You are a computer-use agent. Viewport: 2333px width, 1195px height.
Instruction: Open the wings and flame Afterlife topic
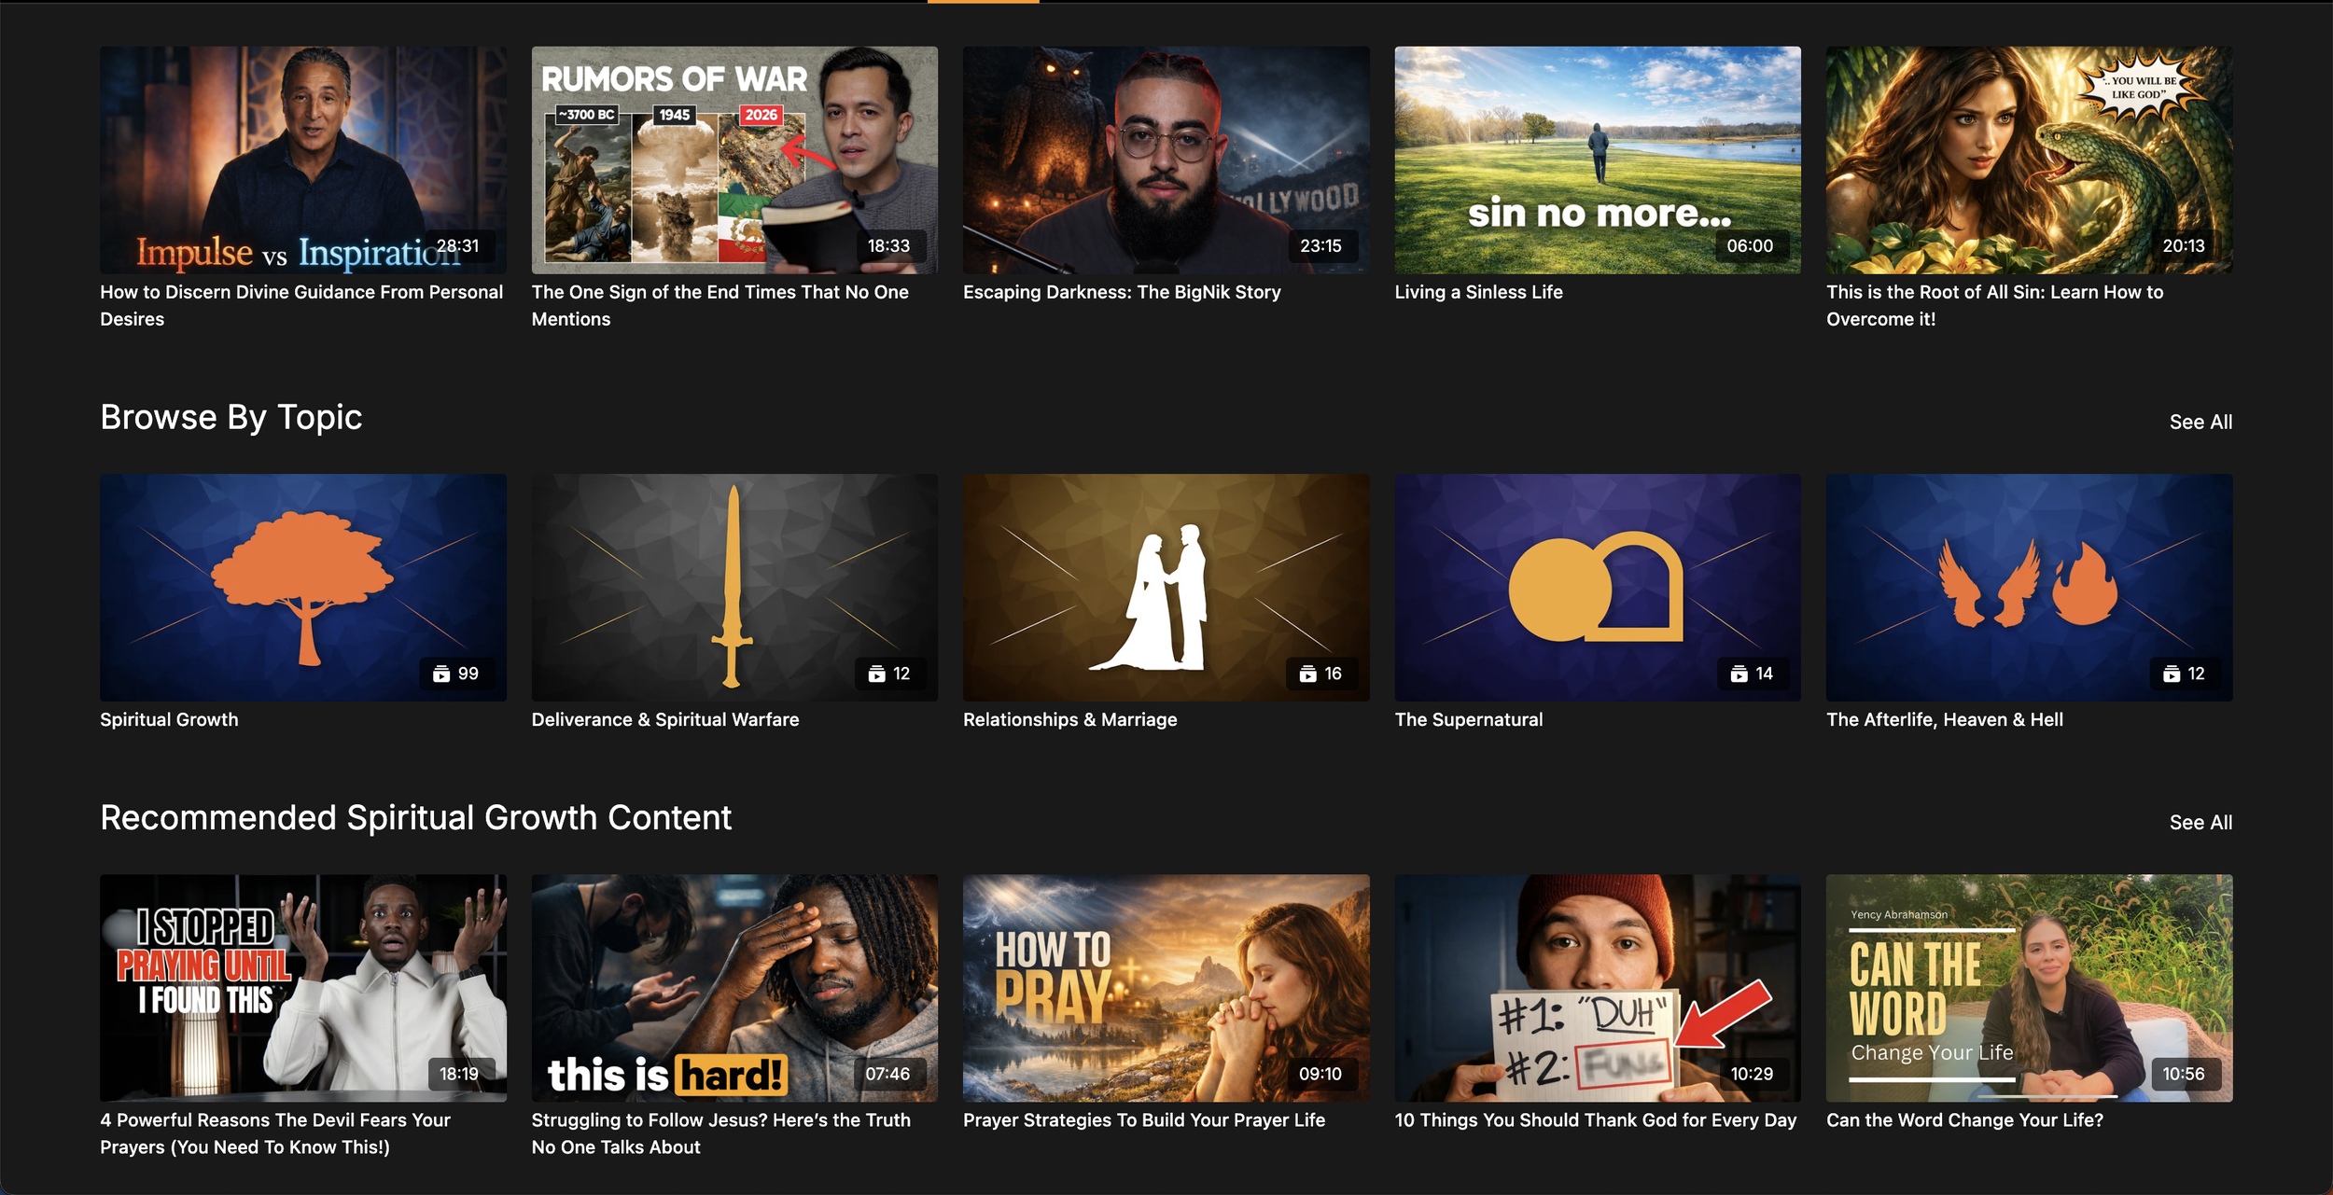click(2029, 587)
